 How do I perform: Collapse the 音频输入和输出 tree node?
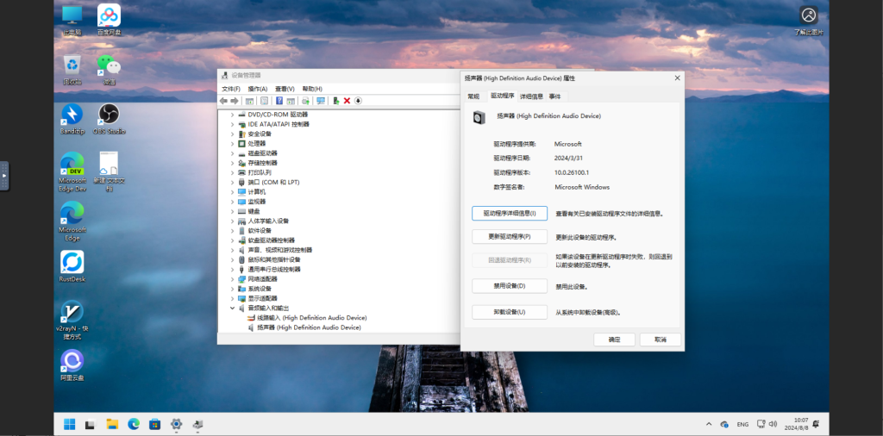tap(232, 308)
